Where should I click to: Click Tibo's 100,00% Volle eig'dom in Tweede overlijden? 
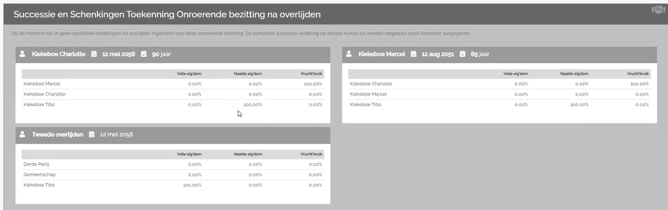192,185
